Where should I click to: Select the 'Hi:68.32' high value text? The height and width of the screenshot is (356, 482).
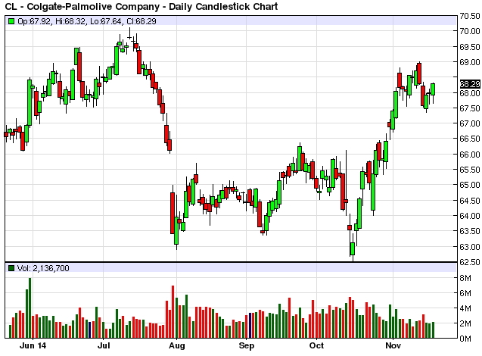pos(70,21)
